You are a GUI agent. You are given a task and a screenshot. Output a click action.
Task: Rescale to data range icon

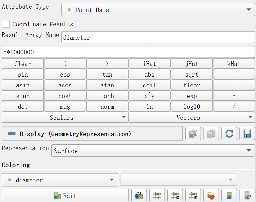[x=157, y=195]
